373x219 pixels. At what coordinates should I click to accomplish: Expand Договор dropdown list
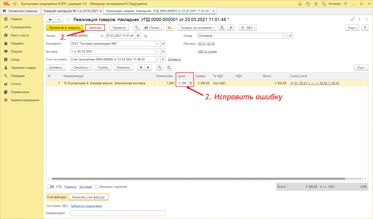(158, 52)
